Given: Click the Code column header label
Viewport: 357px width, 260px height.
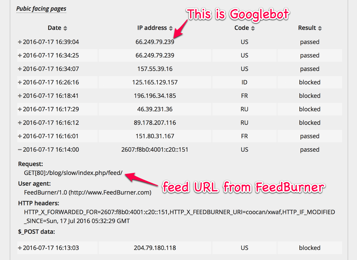Looking at the screenshot, I should [x=242, y=28].
